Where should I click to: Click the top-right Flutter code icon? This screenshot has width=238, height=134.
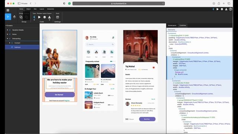point(213,9)
